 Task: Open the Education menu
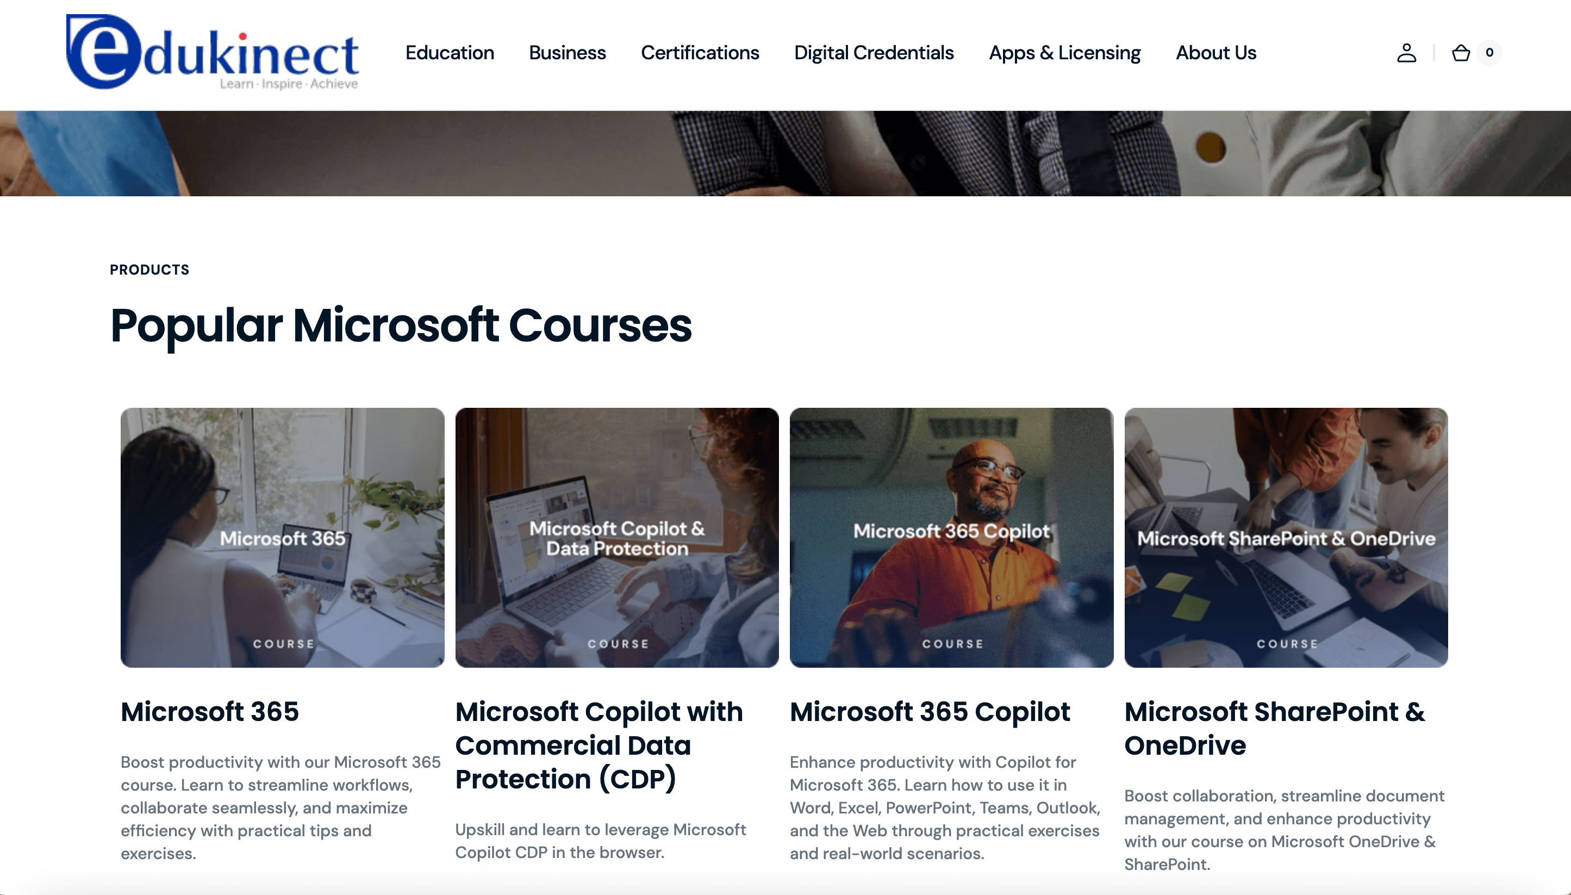[x=450, y=53]
